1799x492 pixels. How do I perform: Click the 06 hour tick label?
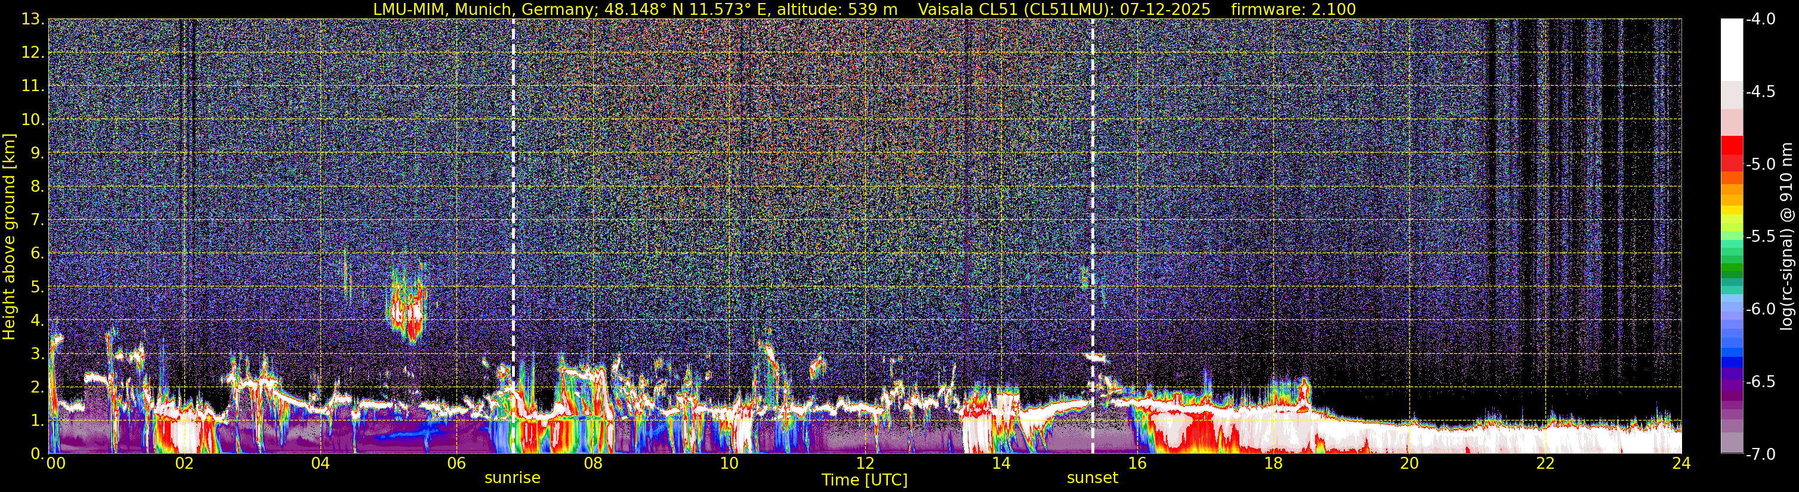tap(456, 463)
